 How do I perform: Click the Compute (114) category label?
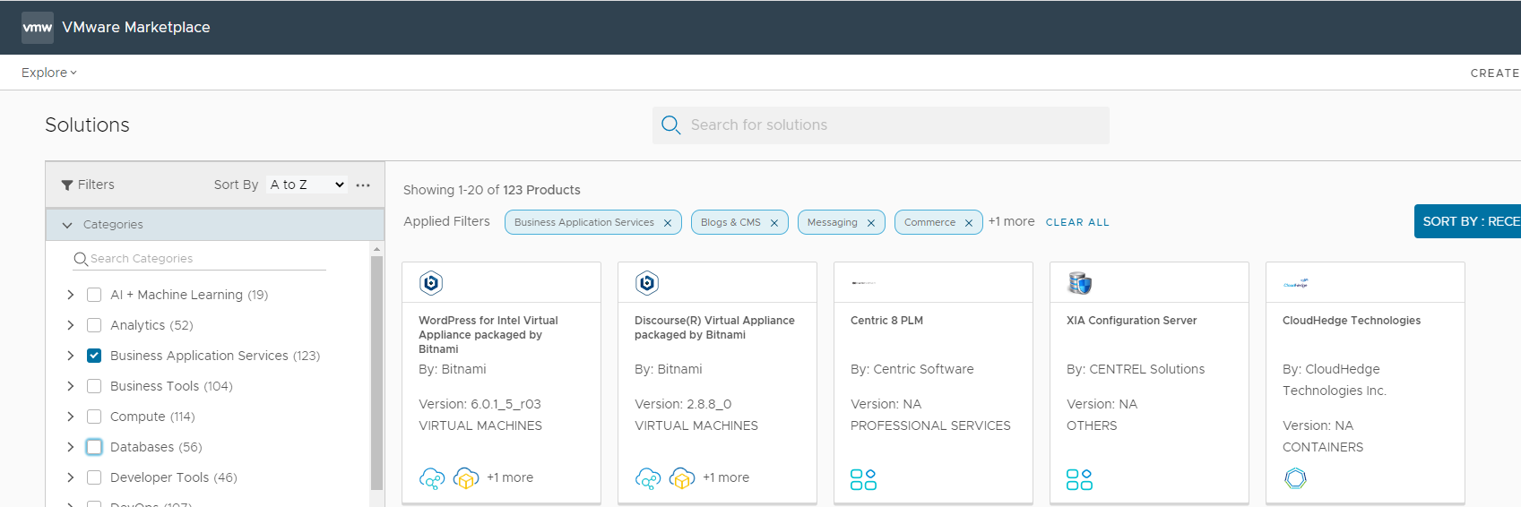click(152, 417)
